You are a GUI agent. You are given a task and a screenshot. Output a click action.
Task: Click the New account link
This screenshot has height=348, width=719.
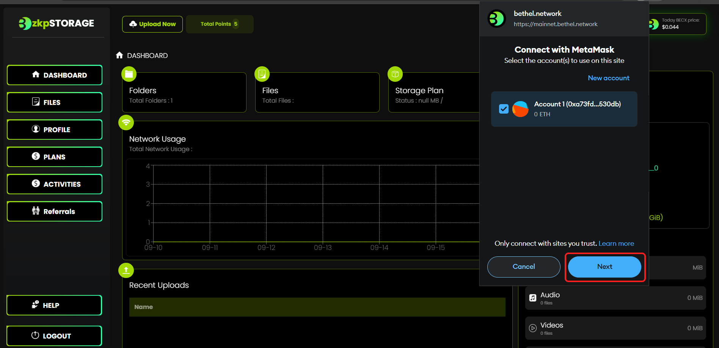(x=609, y=78)
